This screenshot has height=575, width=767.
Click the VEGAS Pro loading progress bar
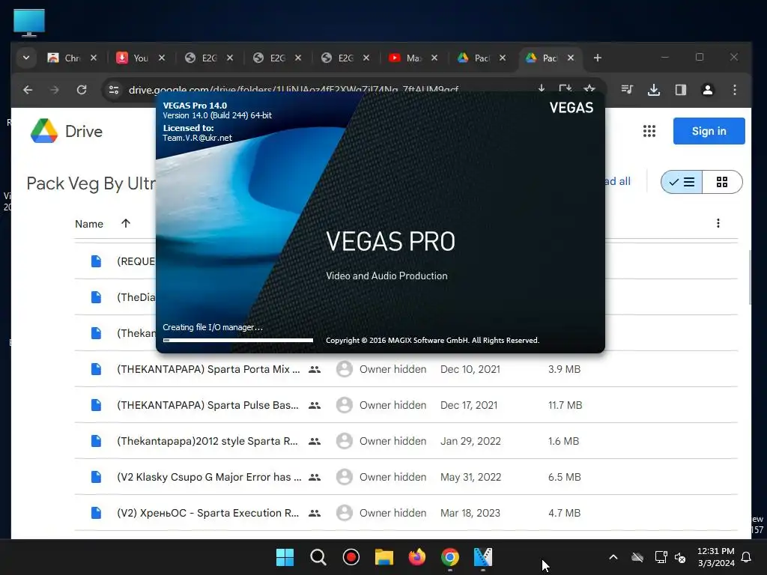pyautogui.click(x=238, y=340)
